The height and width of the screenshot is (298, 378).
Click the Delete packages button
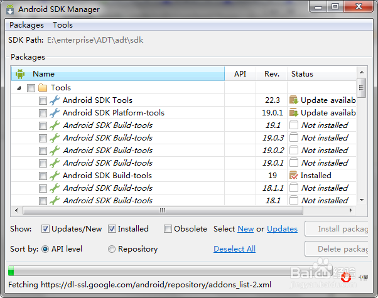[337, 249]
